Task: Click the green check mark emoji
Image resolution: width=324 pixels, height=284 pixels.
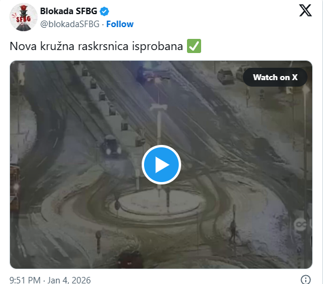Action: pyautogui.click(x=194, y=46)
